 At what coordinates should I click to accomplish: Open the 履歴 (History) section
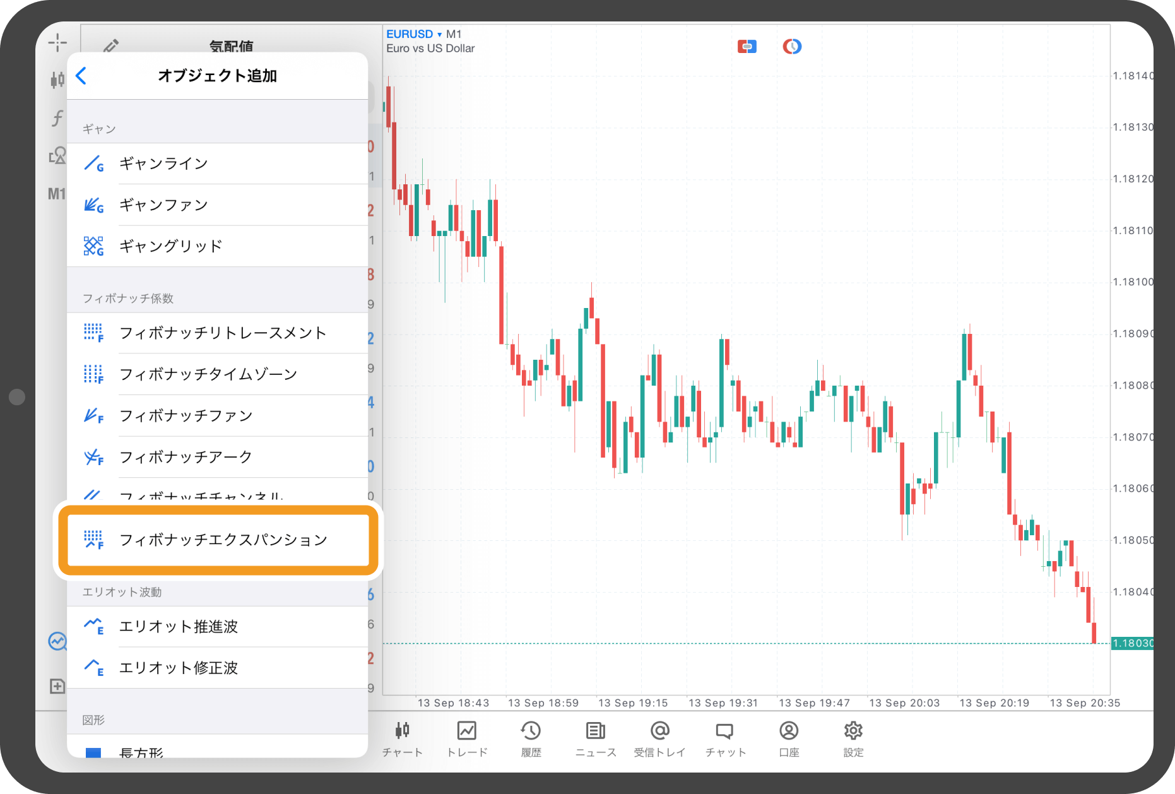pos(531,738)
